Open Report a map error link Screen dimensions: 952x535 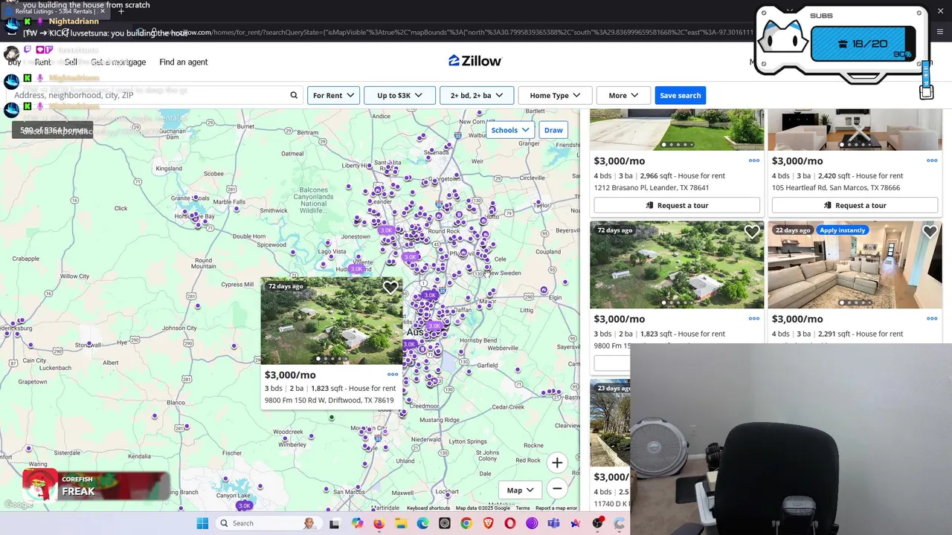556,508
